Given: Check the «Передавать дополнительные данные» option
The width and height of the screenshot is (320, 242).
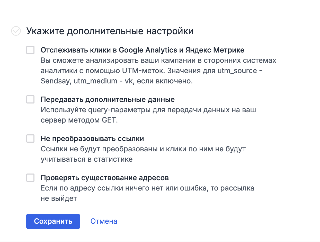Looking at the screenshot, I should 30,99.
